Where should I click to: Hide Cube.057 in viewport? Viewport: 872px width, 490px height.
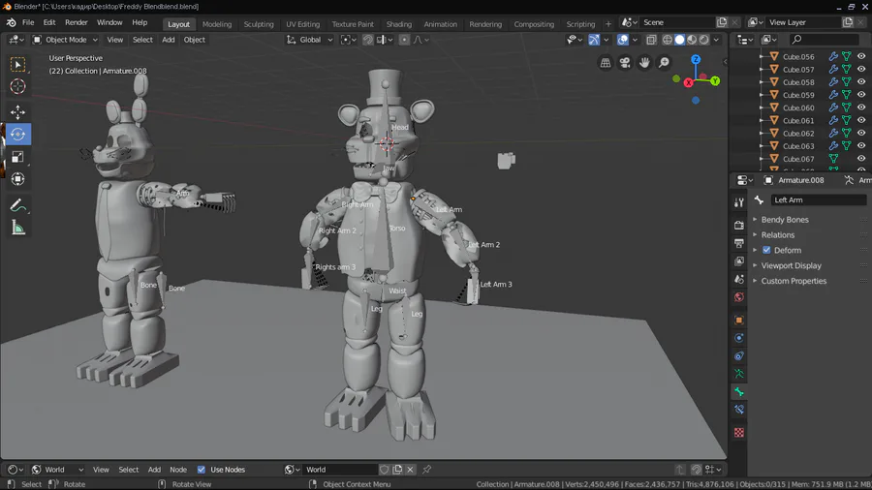(861, 69)
